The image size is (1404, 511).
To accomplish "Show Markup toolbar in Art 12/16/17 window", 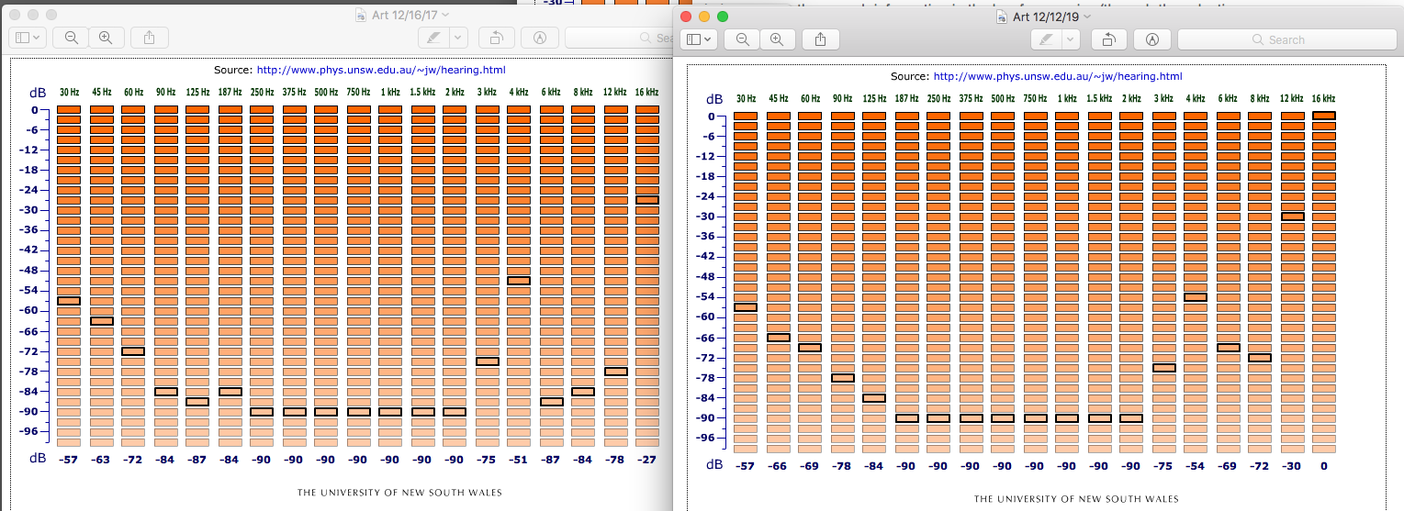I will (540, 38).
